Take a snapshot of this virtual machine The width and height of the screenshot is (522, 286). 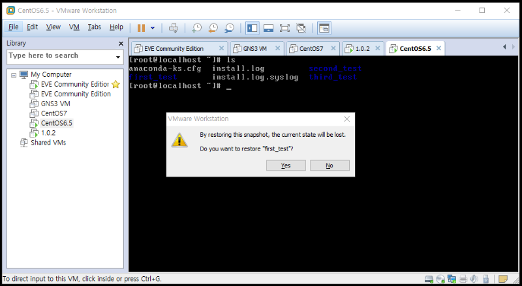197,28
